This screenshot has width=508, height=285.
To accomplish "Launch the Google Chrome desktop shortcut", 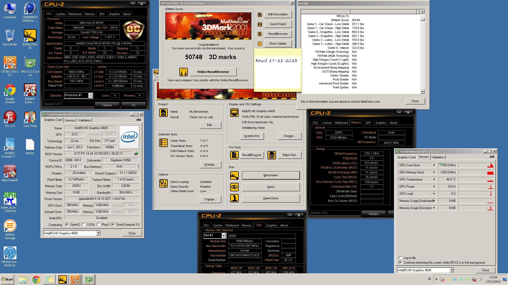I will pyautogui.click(x=10, y=94).
